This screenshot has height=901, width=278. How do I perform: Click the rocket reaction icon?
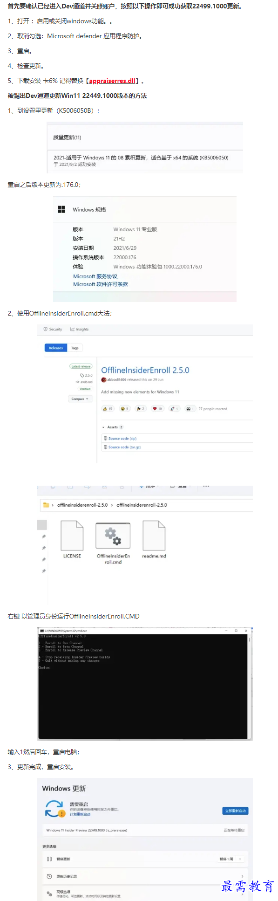pos(173,409)
